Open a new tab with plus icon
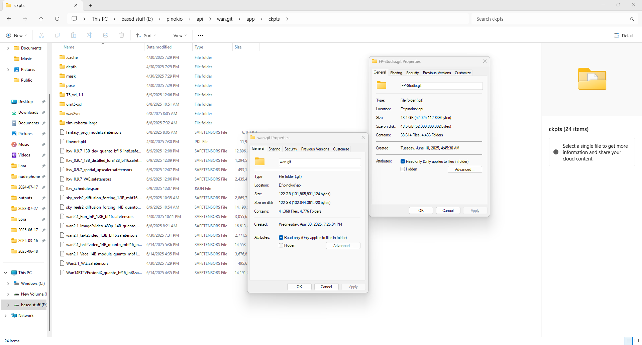The height and width of the screenshot is (345, 642). 90,5
